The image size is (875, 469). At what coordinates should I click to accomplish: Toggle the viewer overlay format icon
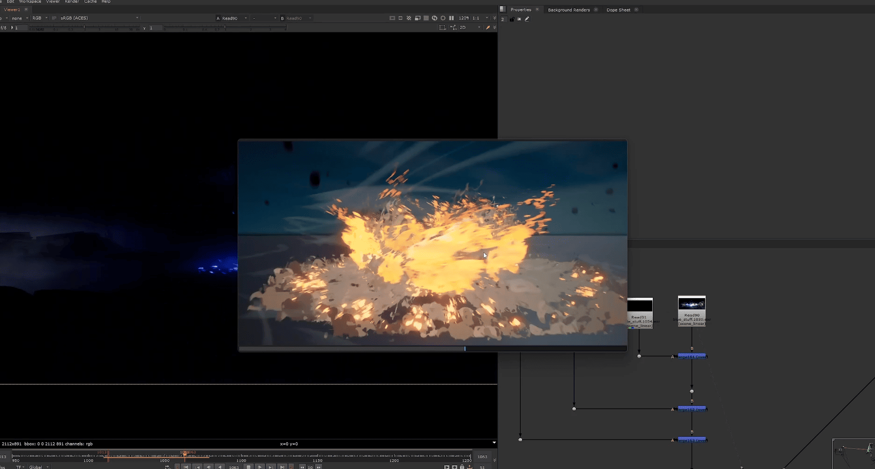(418, 18)
